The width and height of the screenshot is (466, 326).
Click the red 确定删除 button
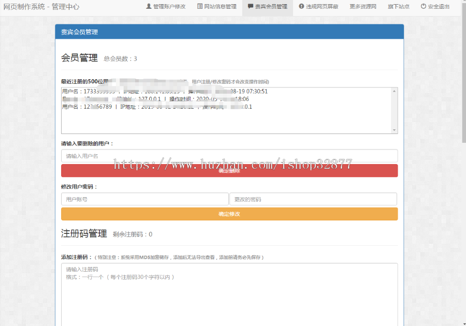[x=229, y=171]
